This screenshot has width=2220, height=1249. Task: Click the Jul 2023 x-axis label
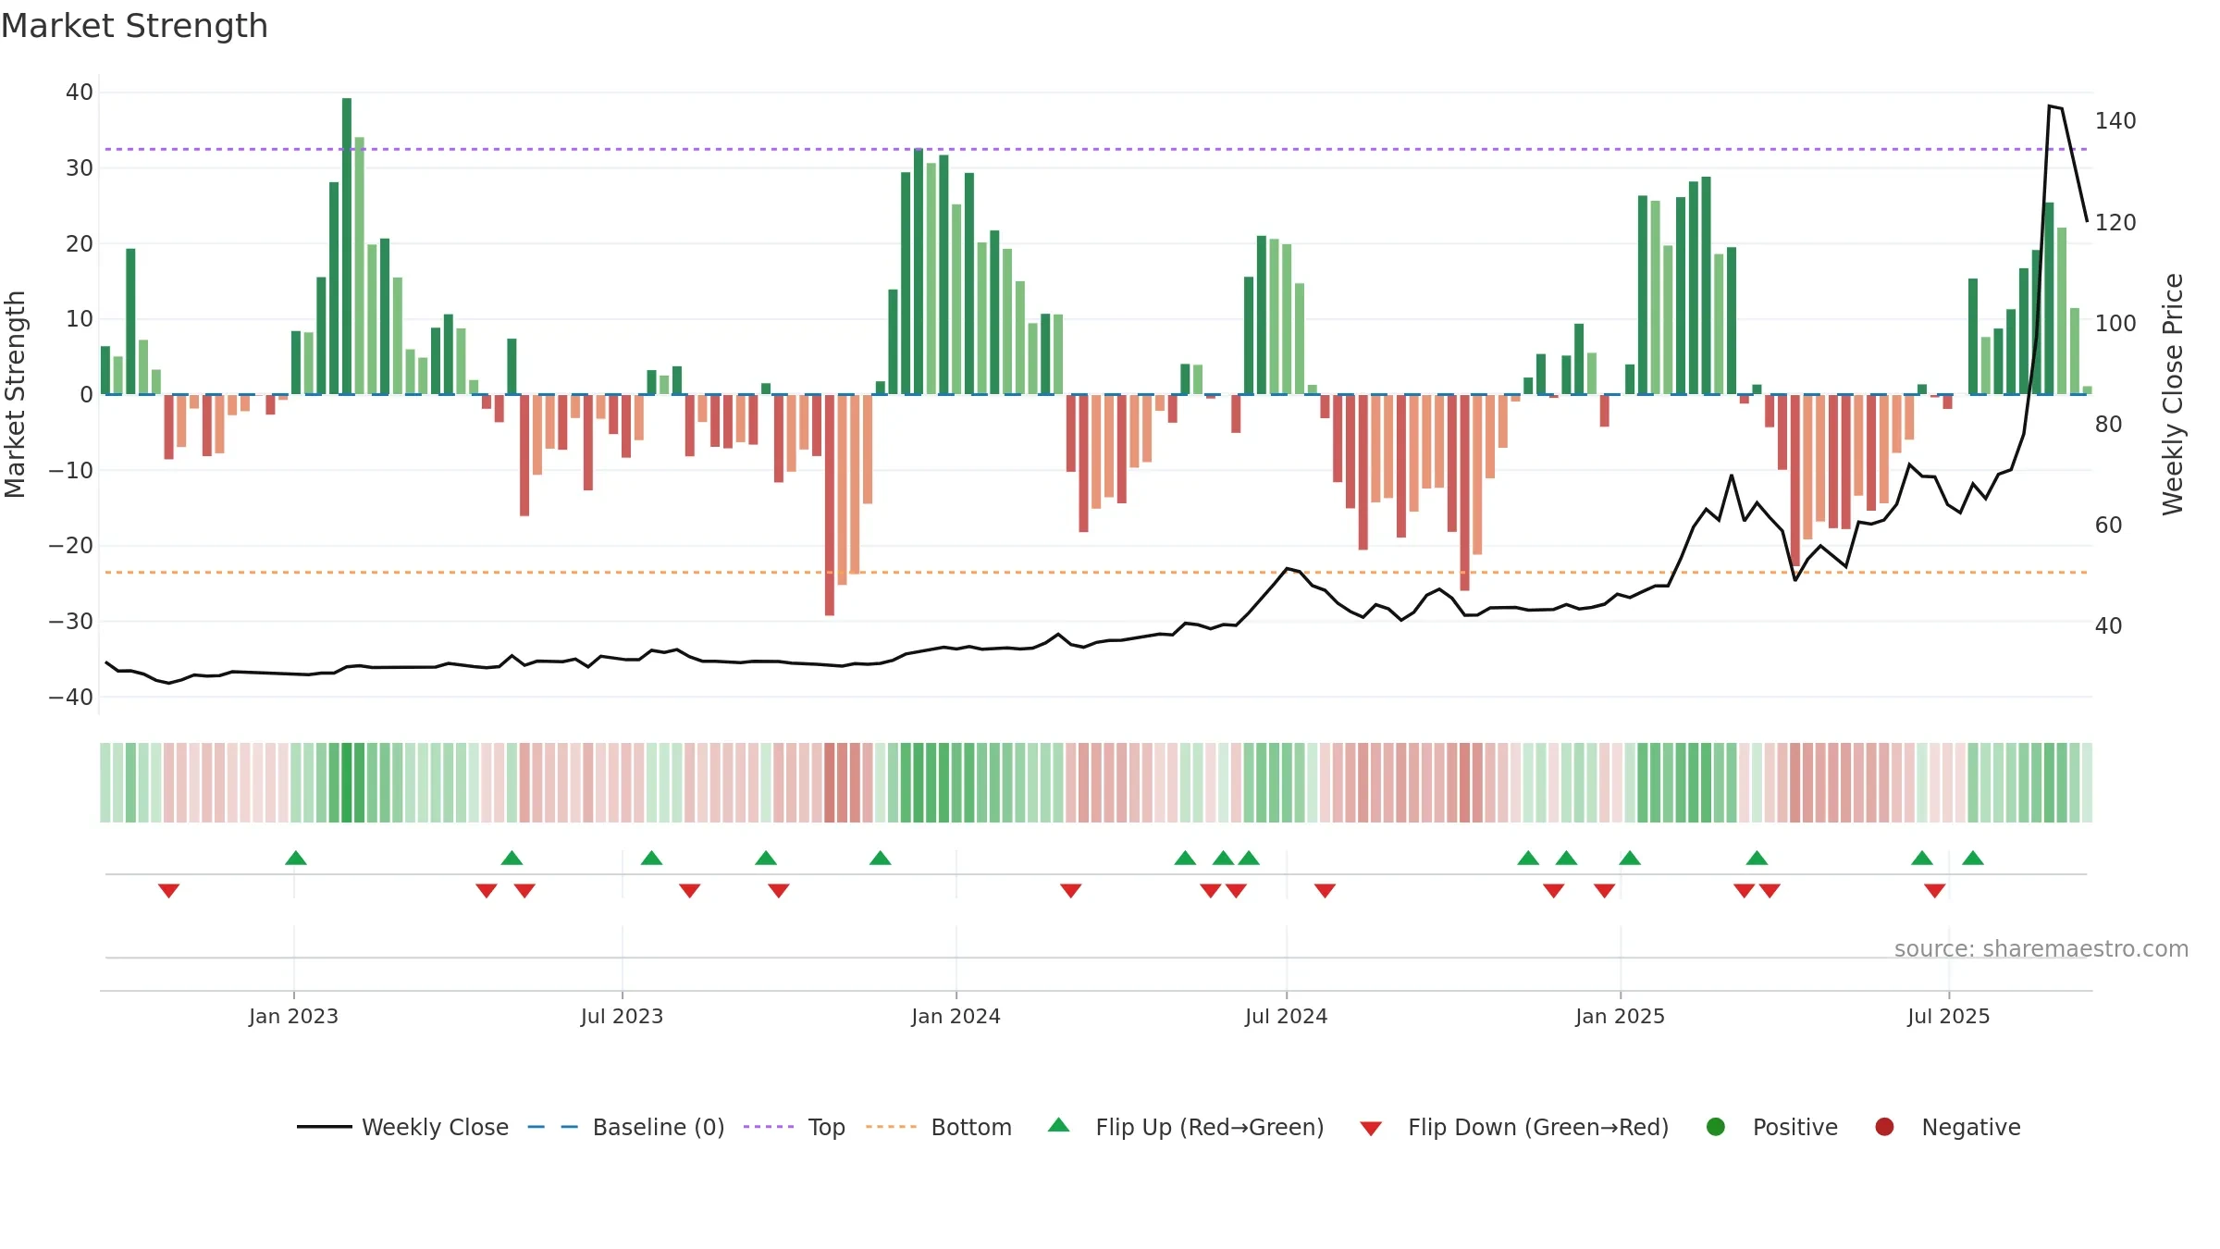click(622, 1017)
